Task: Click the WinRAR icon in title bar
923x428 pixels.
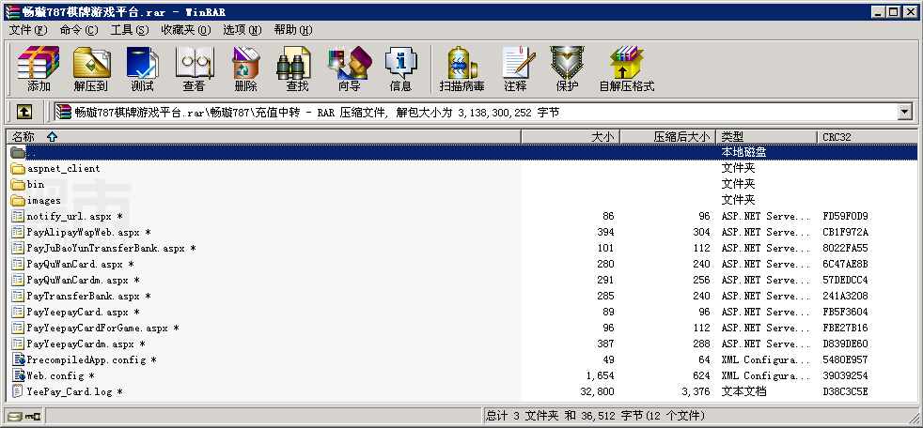Action: pos(12,12)
